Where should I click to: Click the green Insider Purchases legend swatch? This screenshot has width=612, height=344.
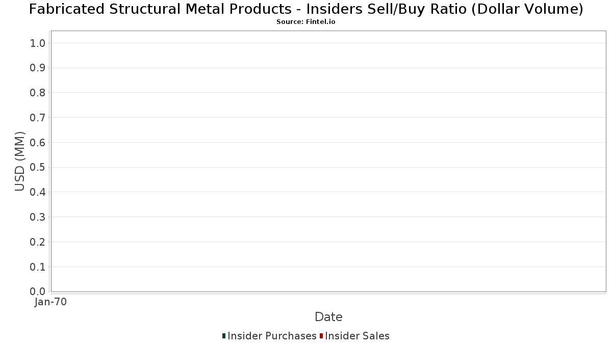224,336
